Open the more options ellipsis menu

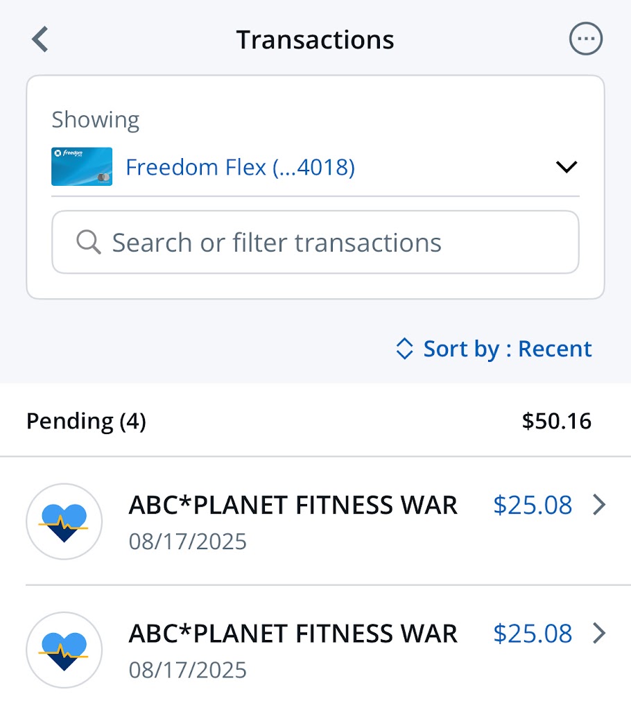586,40
